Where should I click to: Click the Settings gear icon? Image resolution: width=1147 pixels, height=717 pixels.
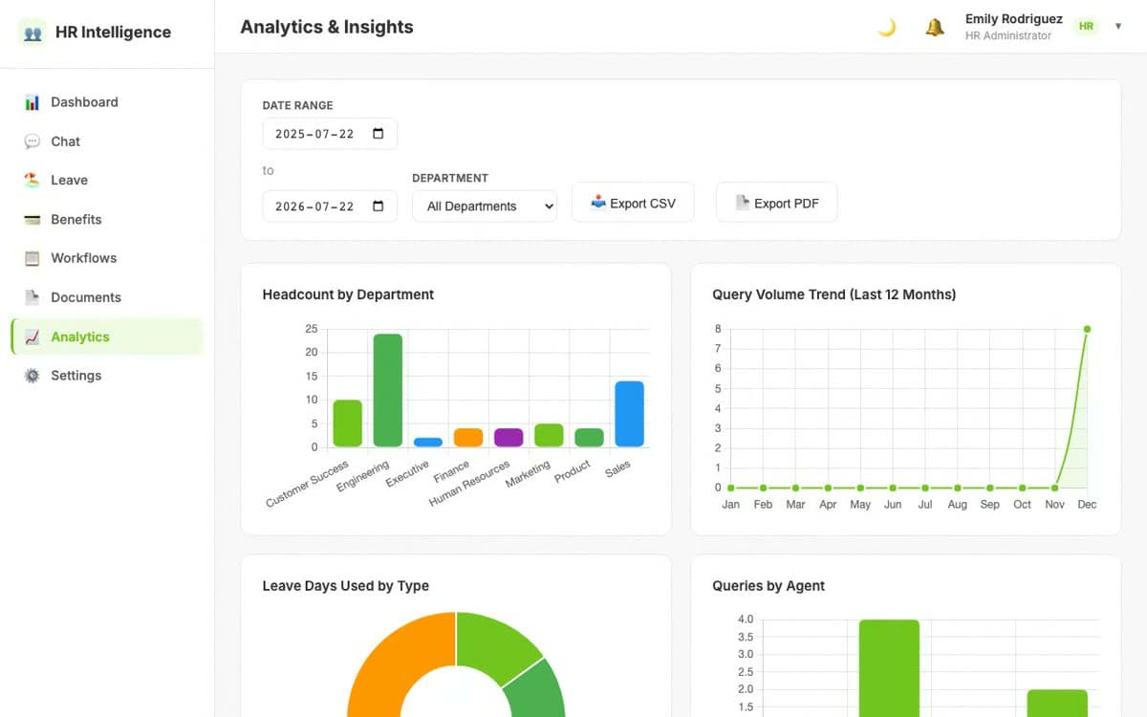(x=32, y=376)
